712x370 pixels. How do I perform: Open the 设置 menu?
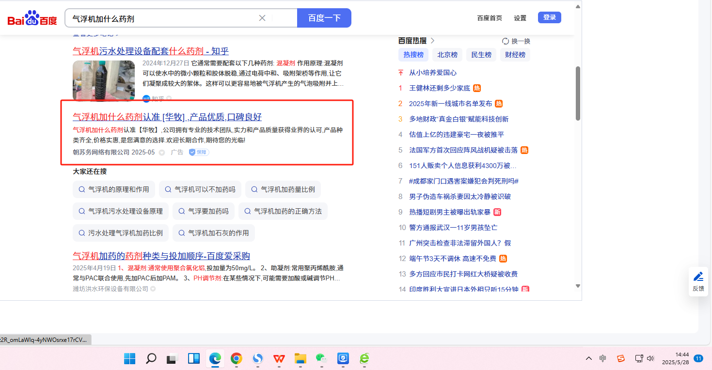tap(520, 18)
